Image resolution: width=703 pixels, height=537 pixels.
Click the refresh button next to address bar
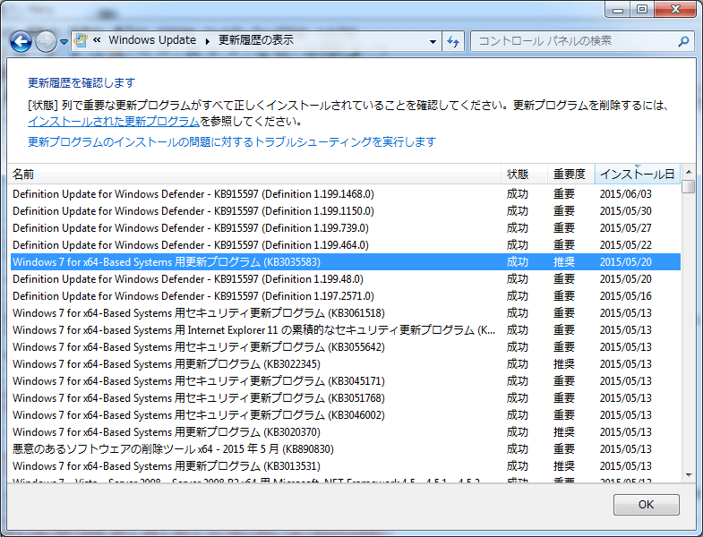[453, 42]
